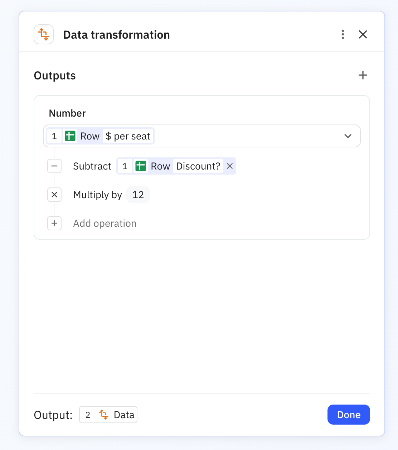
Task: Click the plus icon to add a new operation
Action: [x=54, y=223]
